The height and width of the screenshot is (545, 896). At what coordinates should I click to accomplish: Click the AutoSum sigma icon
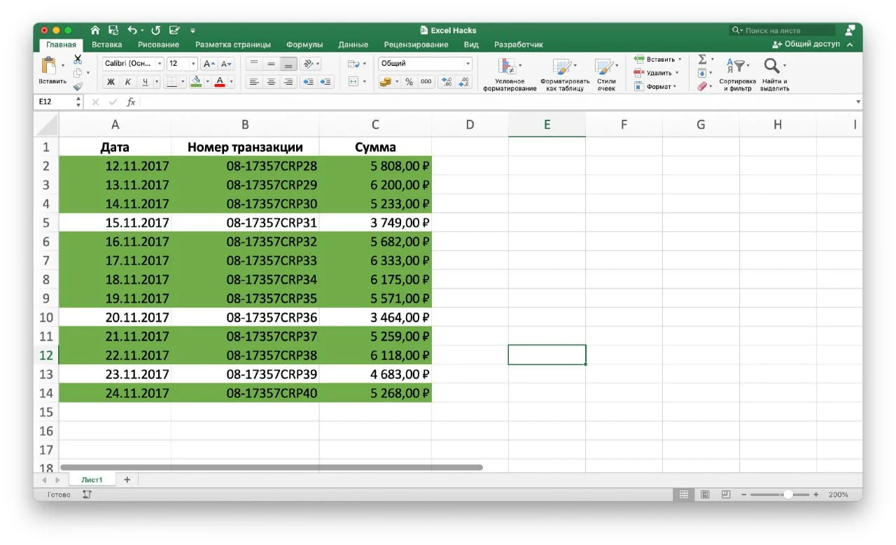(702, 60)
